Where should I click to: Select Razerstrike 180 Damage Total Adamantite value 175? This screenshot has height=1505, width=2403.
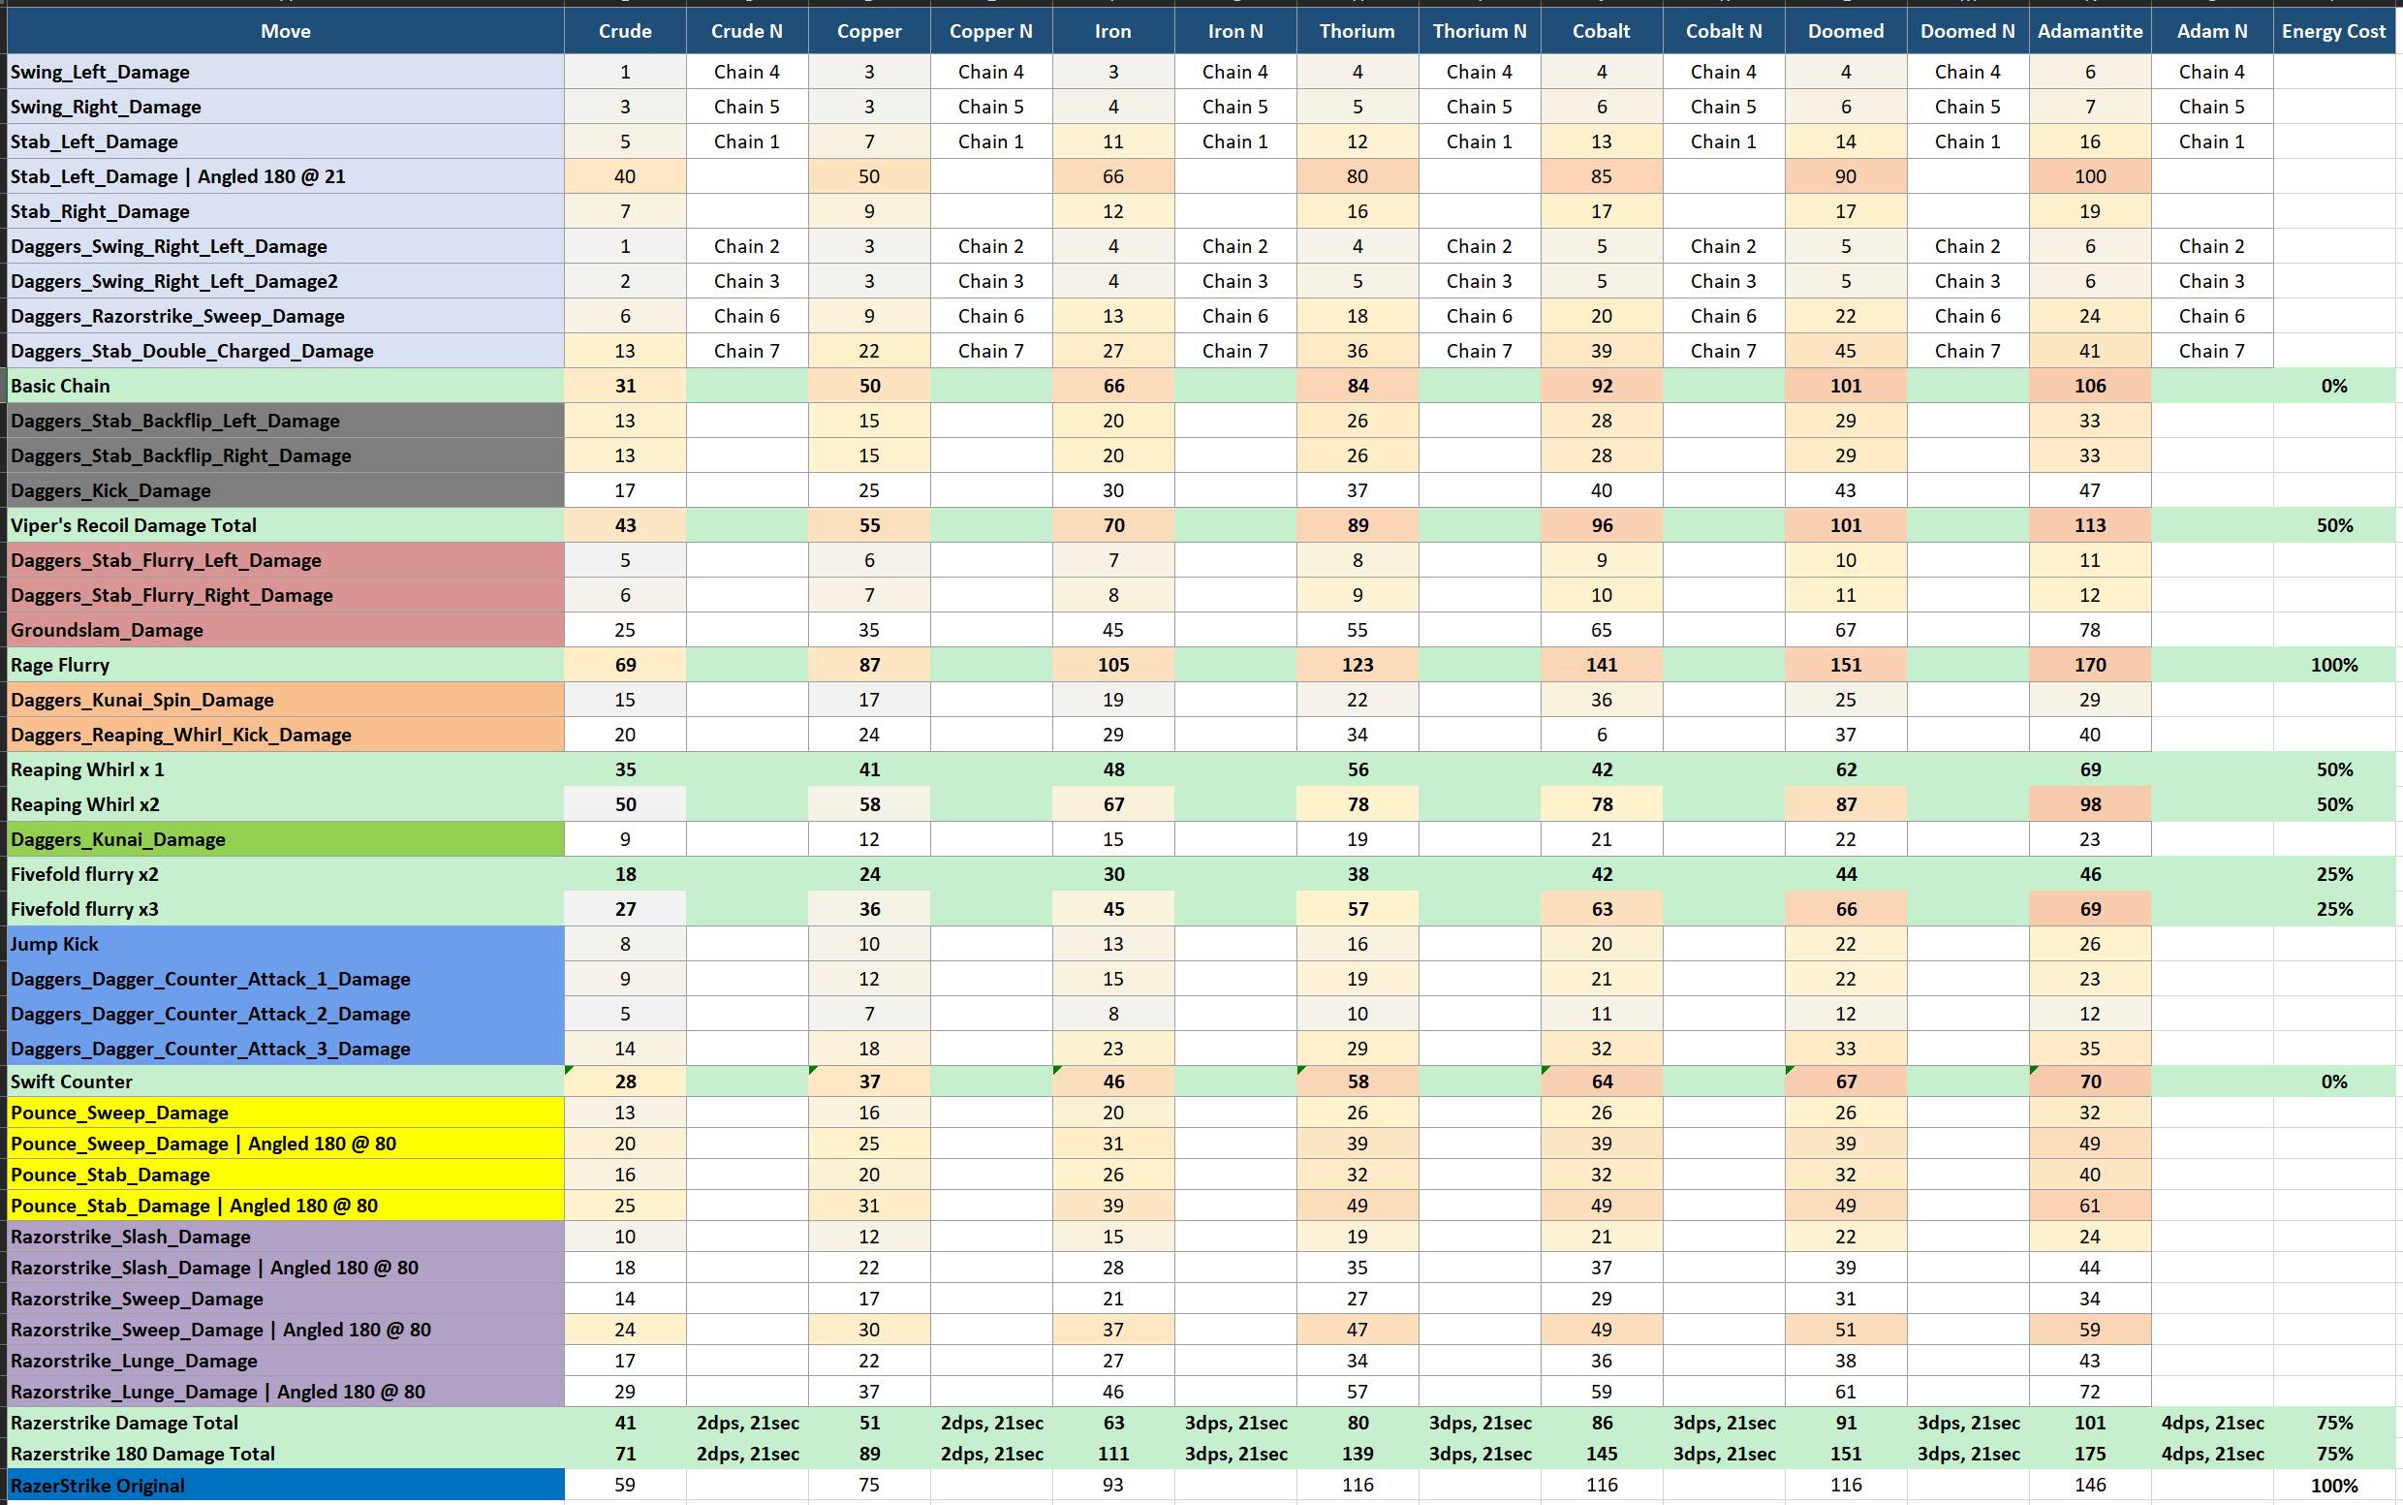click(x=2090, y=1454)
